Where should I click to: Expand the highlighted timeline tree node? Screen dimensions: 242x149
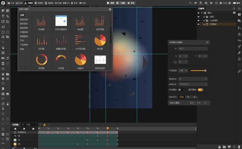click(x=204, y=24)
